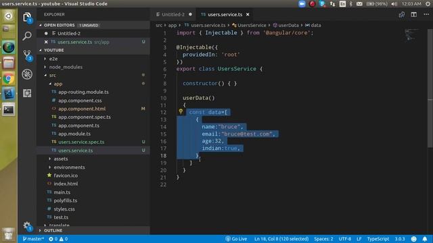
Task: Select TypeScript language mode in status bar
Action: coord(378,239)
